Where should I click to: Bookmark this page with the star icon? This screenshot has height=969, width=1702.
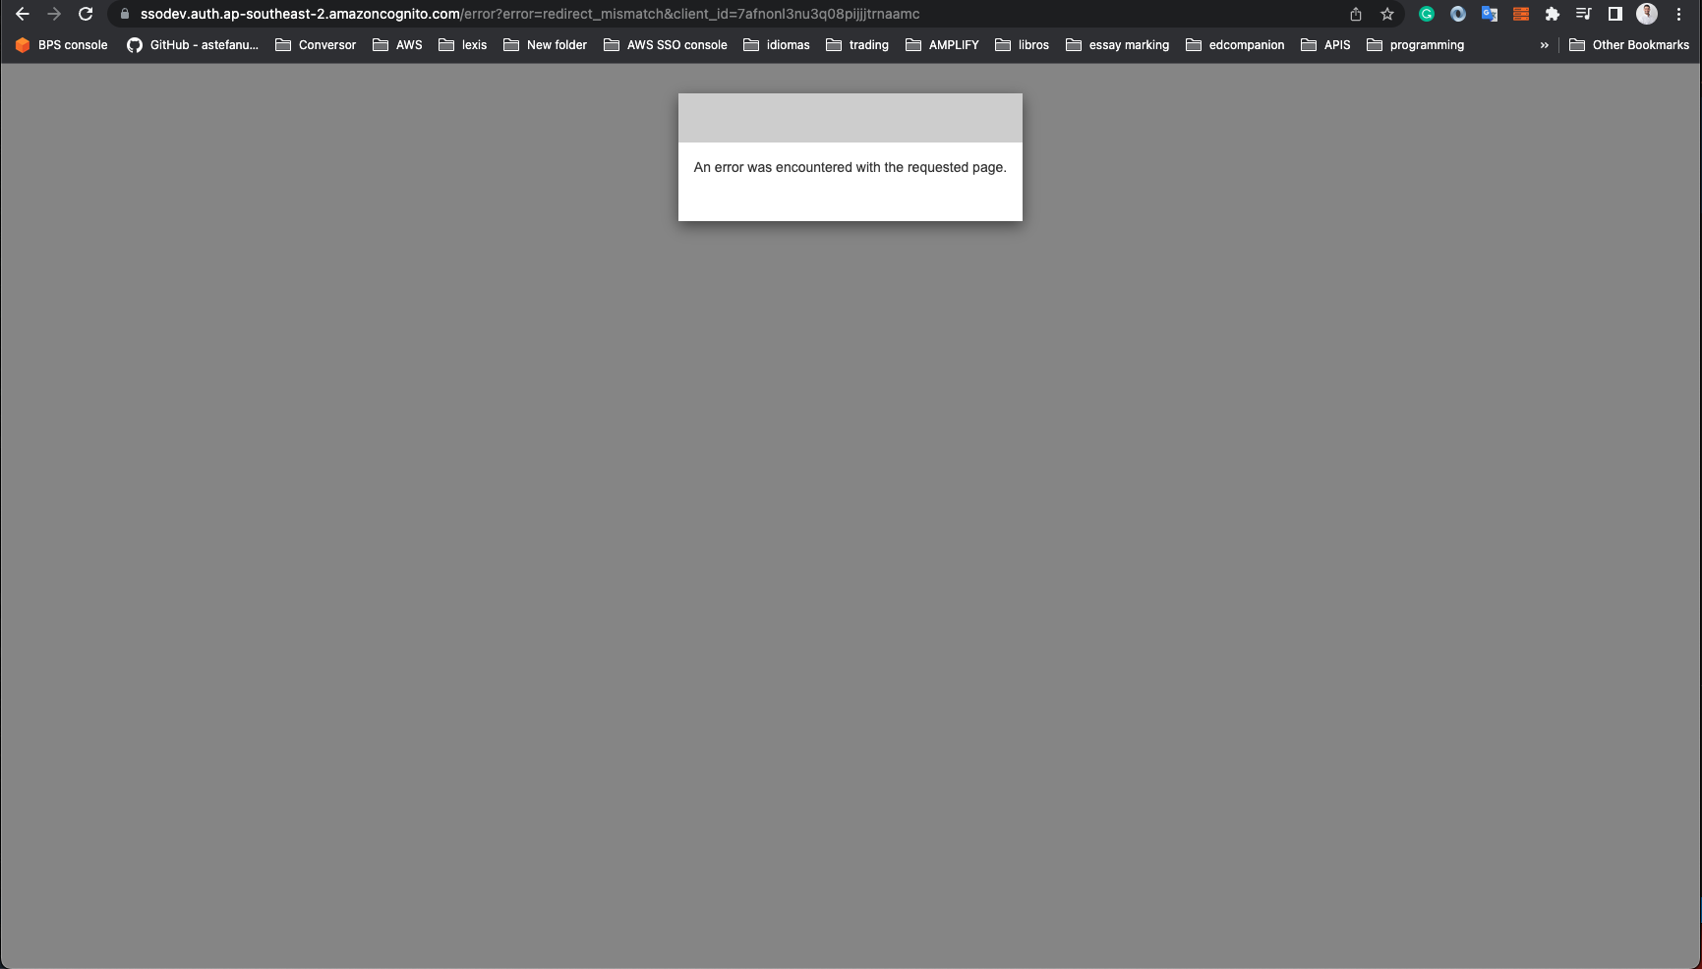tap(1387, 14)
